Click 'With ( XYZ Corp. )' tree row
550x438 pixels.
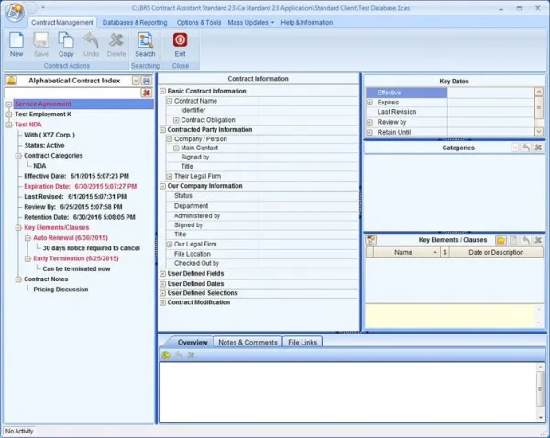coord(49,135)
